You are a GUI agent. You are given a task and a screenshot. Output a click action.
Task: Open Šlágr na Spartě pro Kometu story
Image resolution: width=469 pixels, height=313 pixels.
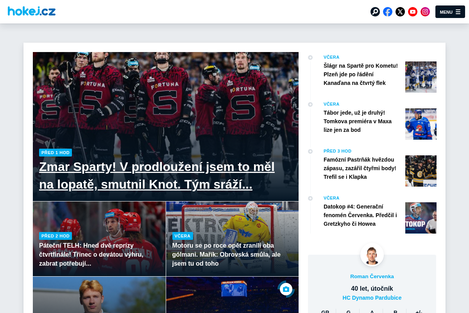pyautogui.click(x=361, y=74)
